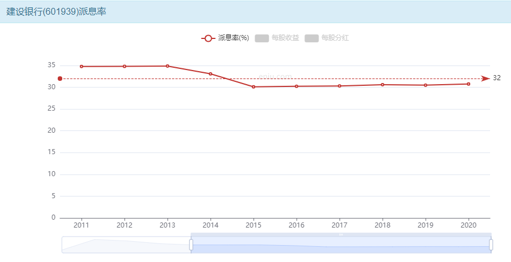This screenshot has height=262, width=511.
Task: Click the 2017 data point marker
Action: pyautogui.click(x=340, y=86)
